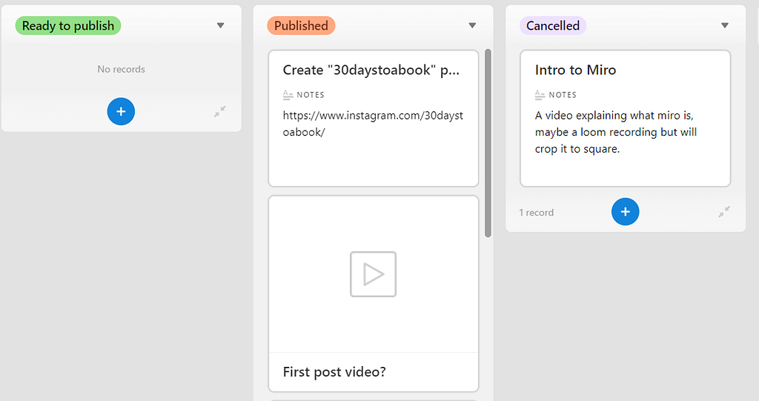The image size is (759, 401).
Task: Collapse the Ready to publish stack
Action: [219, 111]
